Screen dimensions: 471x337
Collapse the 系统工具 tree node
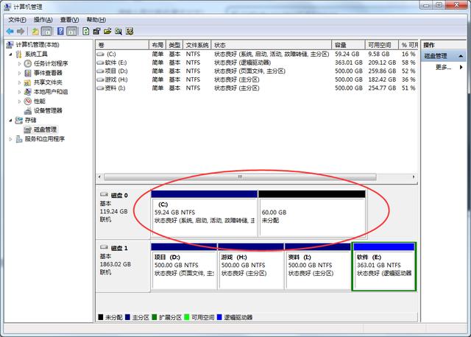[10, 54]
